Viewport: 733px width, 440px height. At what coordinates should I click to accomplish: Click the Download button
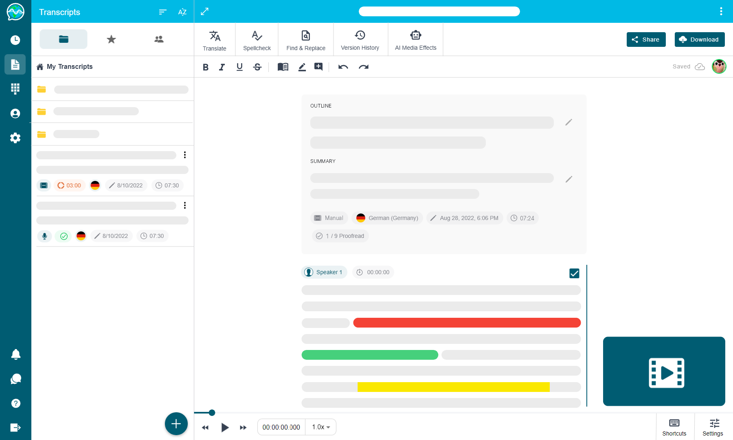[x=699, y=40]
